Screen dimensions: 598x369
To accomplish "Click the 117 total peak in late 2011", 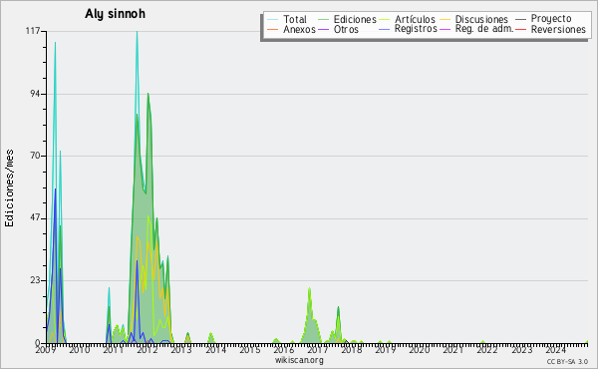I will tap(137, 33).
